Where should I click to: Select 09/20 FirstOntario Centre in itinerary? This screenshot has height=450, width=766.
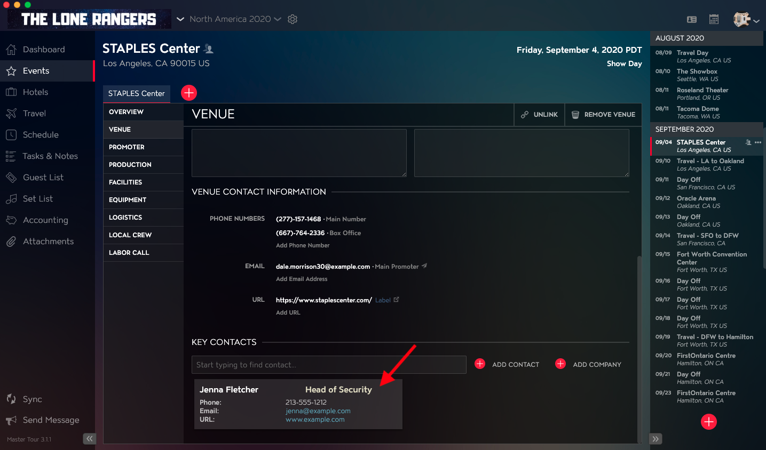tap(707, 359)
